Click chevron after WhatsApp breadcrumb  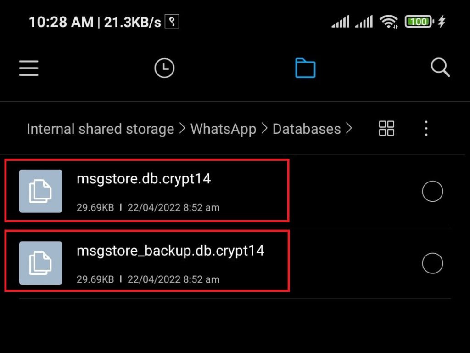[x=264, y=129]
